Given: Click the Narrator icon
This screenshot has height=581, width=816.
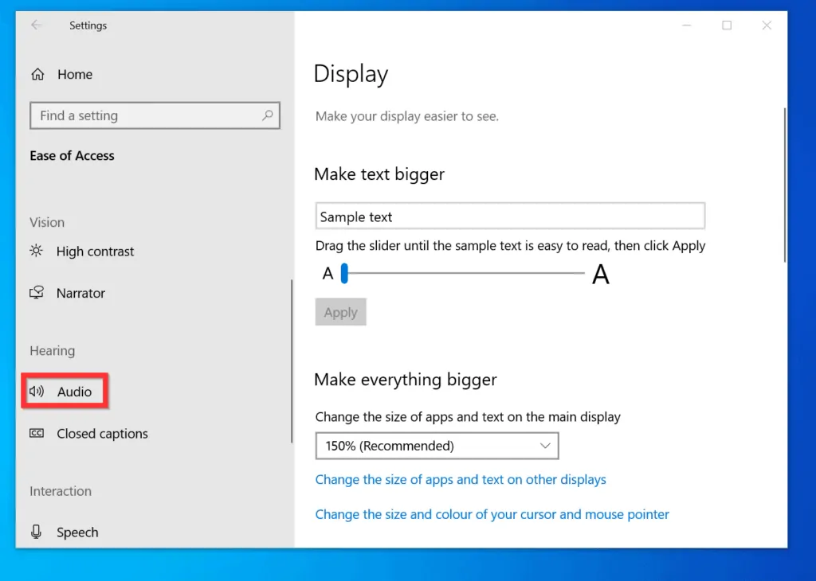Looking at the screenshot, I should 37,293.
